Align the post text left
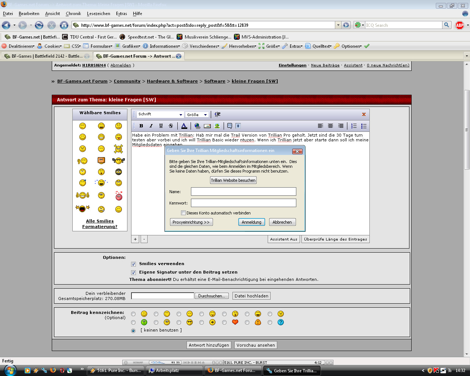470x376 pixels. pyautogui.click(x=321, y=126)
